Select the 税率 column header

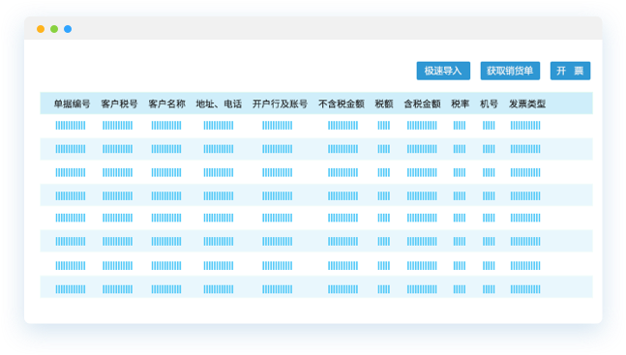pyautogui.click(x=460, y=104)
